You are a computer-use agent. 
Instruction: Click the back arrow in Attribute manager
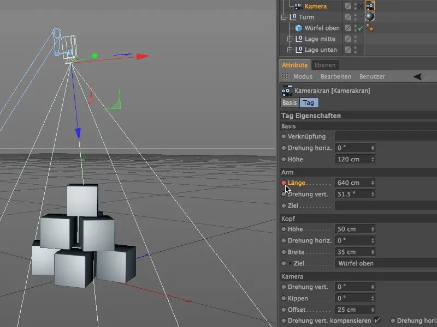[417, 76]
